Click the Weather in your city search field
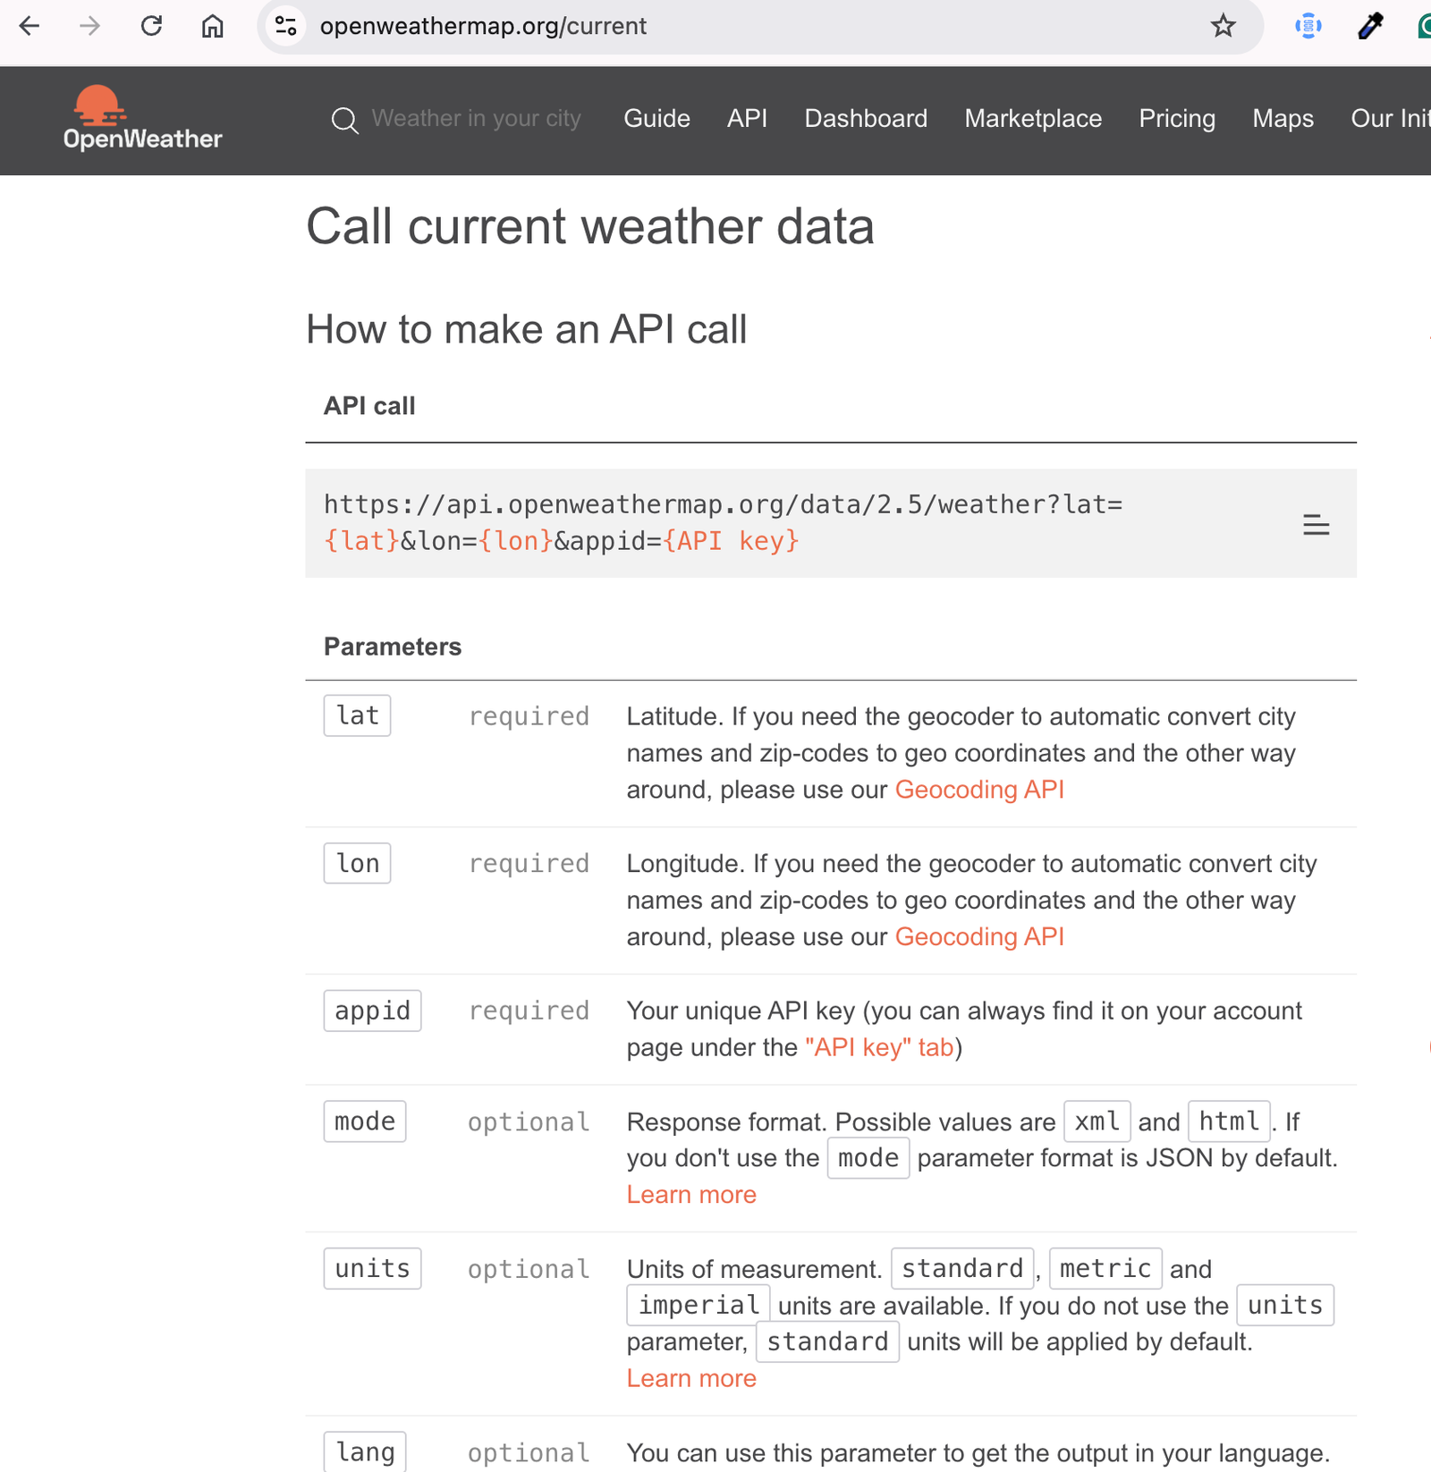The image size is (1431, 1472). tap(476, 118)
